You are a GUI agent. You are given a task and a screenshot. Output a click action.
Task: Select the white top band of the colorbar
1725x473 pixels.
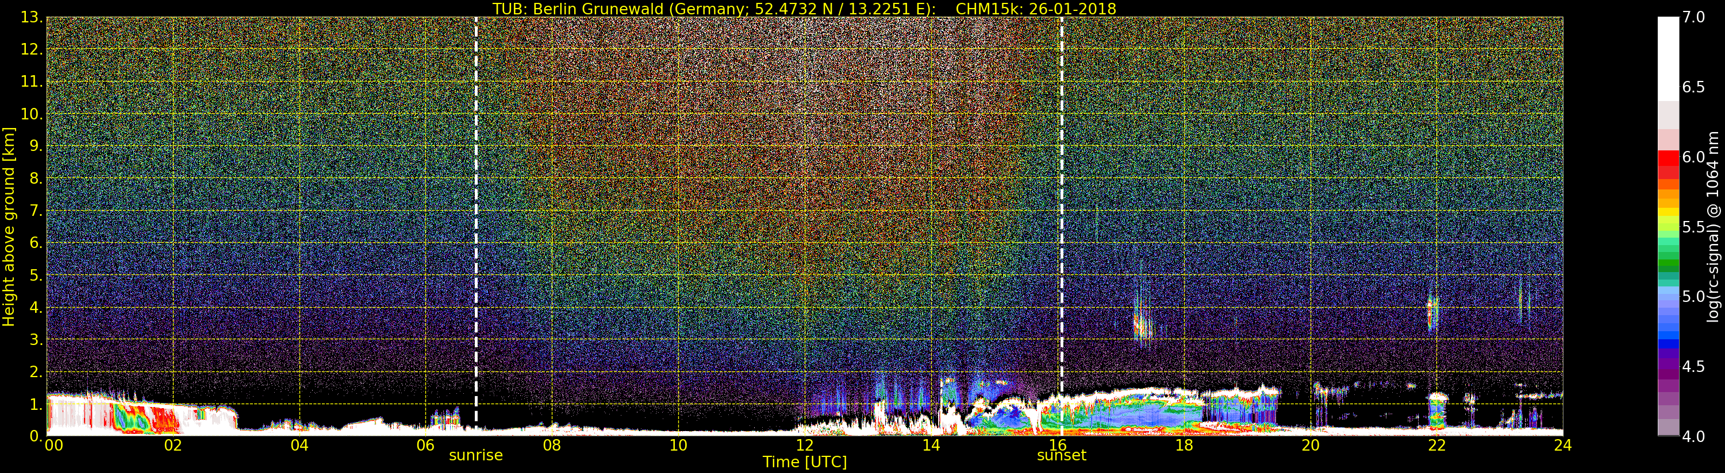click(x=1668, y=59)
